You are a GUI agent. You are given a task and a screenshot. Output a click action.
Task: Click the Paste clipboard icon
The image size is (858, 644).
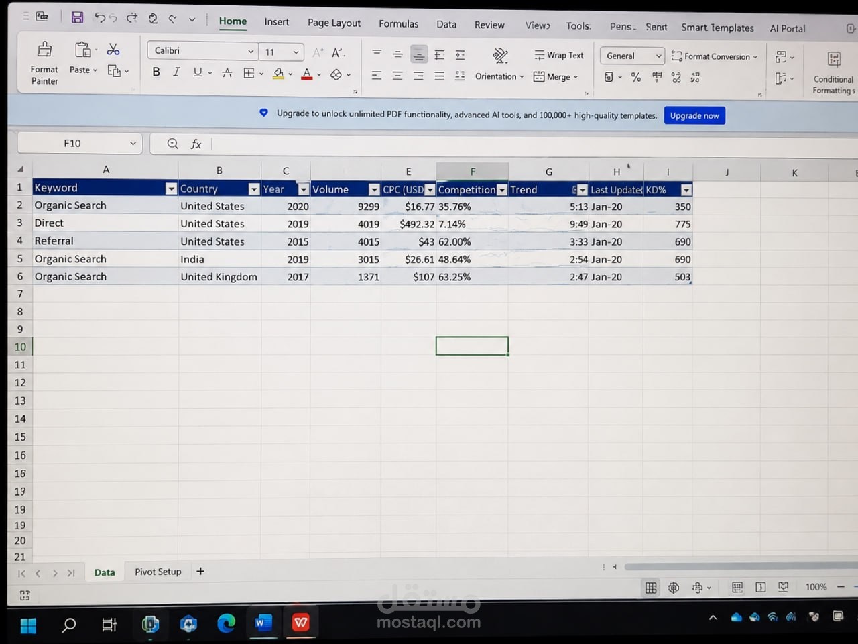click(82, 50)
